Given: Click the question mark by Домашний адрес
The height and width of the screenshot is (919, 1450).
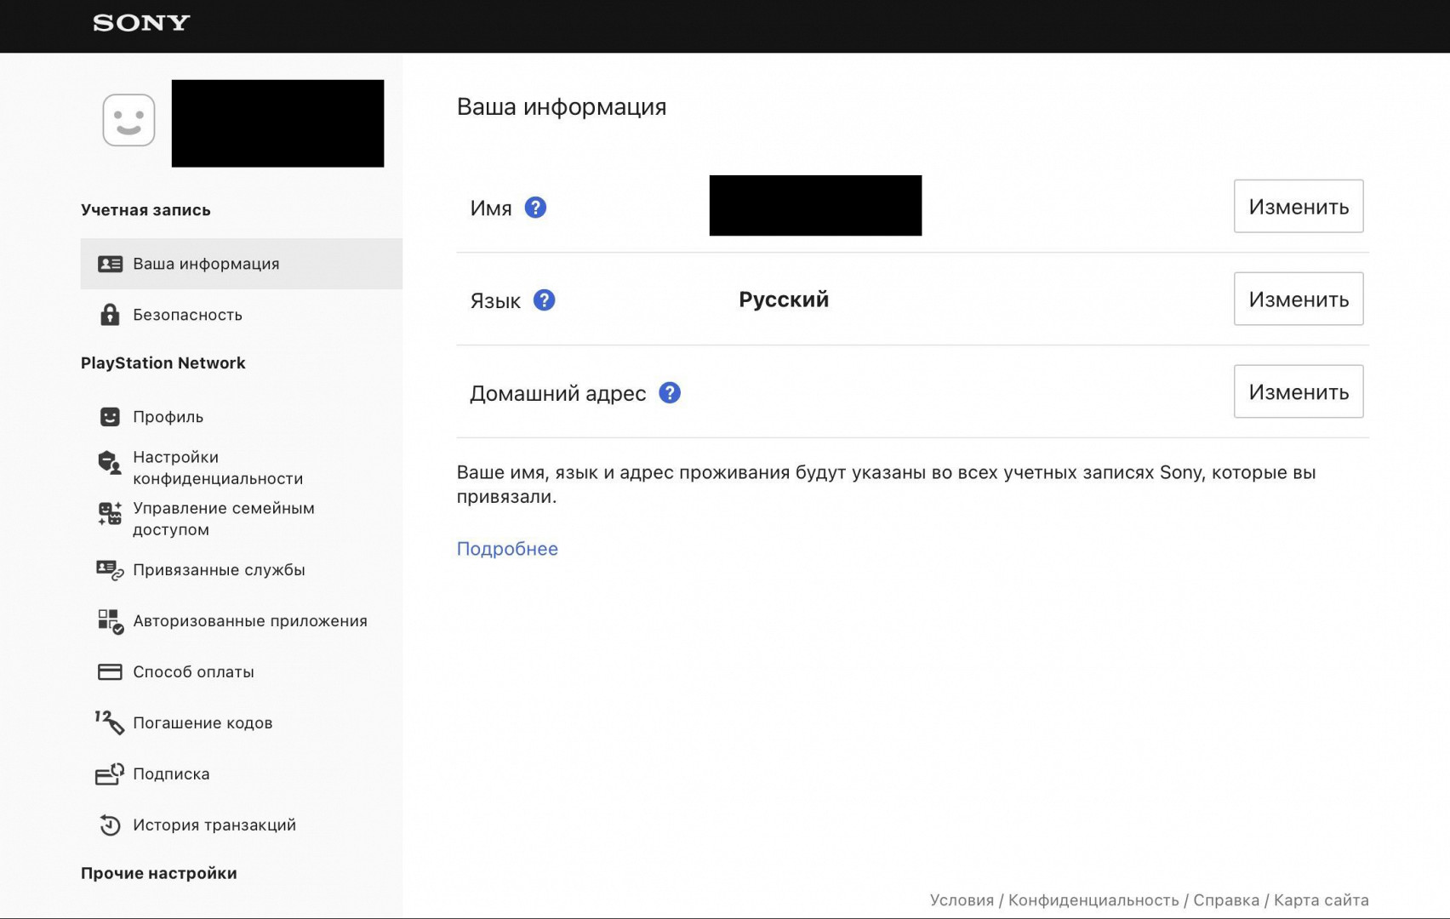Looking at the screenshot, I should click(670, 393).
